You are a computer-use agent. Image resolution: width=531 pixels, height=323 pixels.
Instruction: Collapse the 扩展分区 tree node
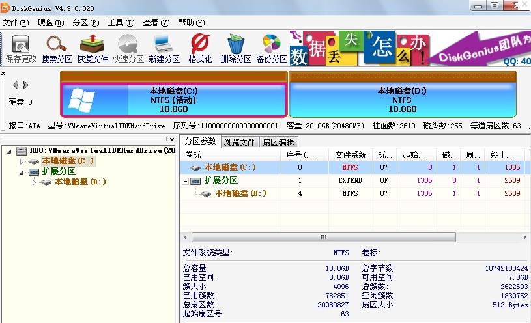coord(22,173)
